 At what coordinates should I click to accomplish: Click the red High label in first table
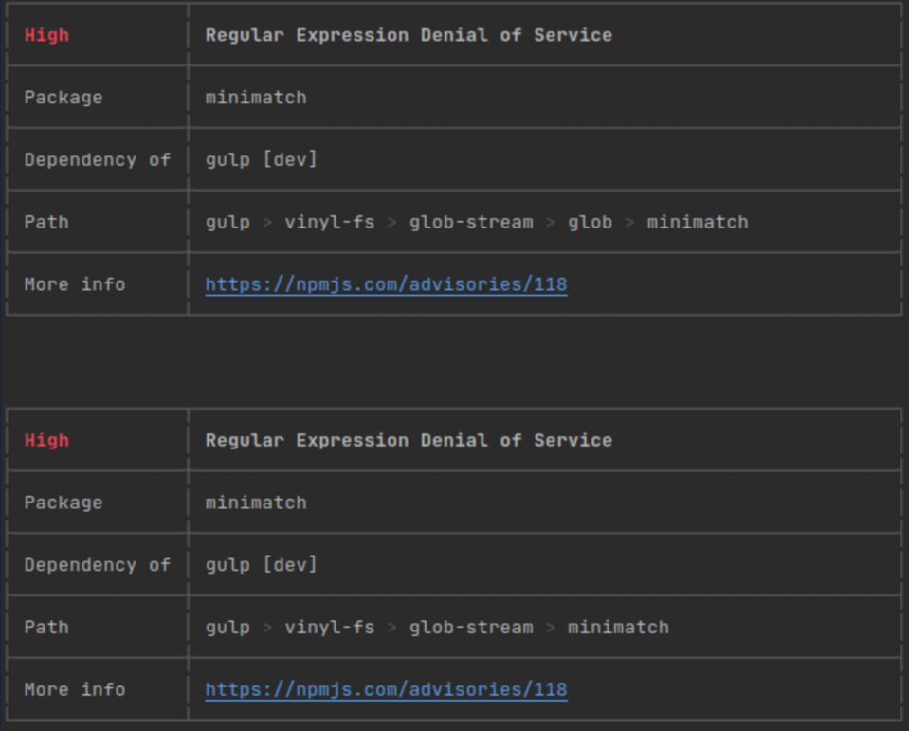(x=46, y=35)
